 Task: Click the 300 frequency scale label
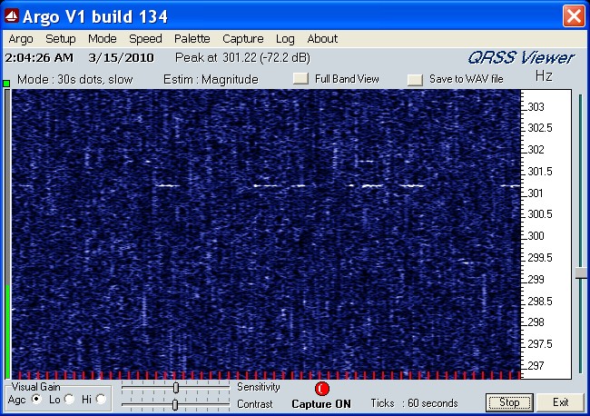pos(536,236)
